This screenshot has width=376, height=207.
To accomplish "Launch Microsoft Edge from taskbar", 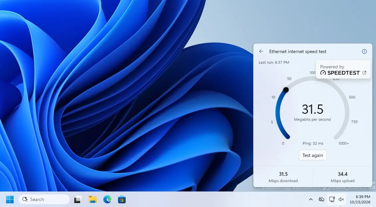I will 107,199.
